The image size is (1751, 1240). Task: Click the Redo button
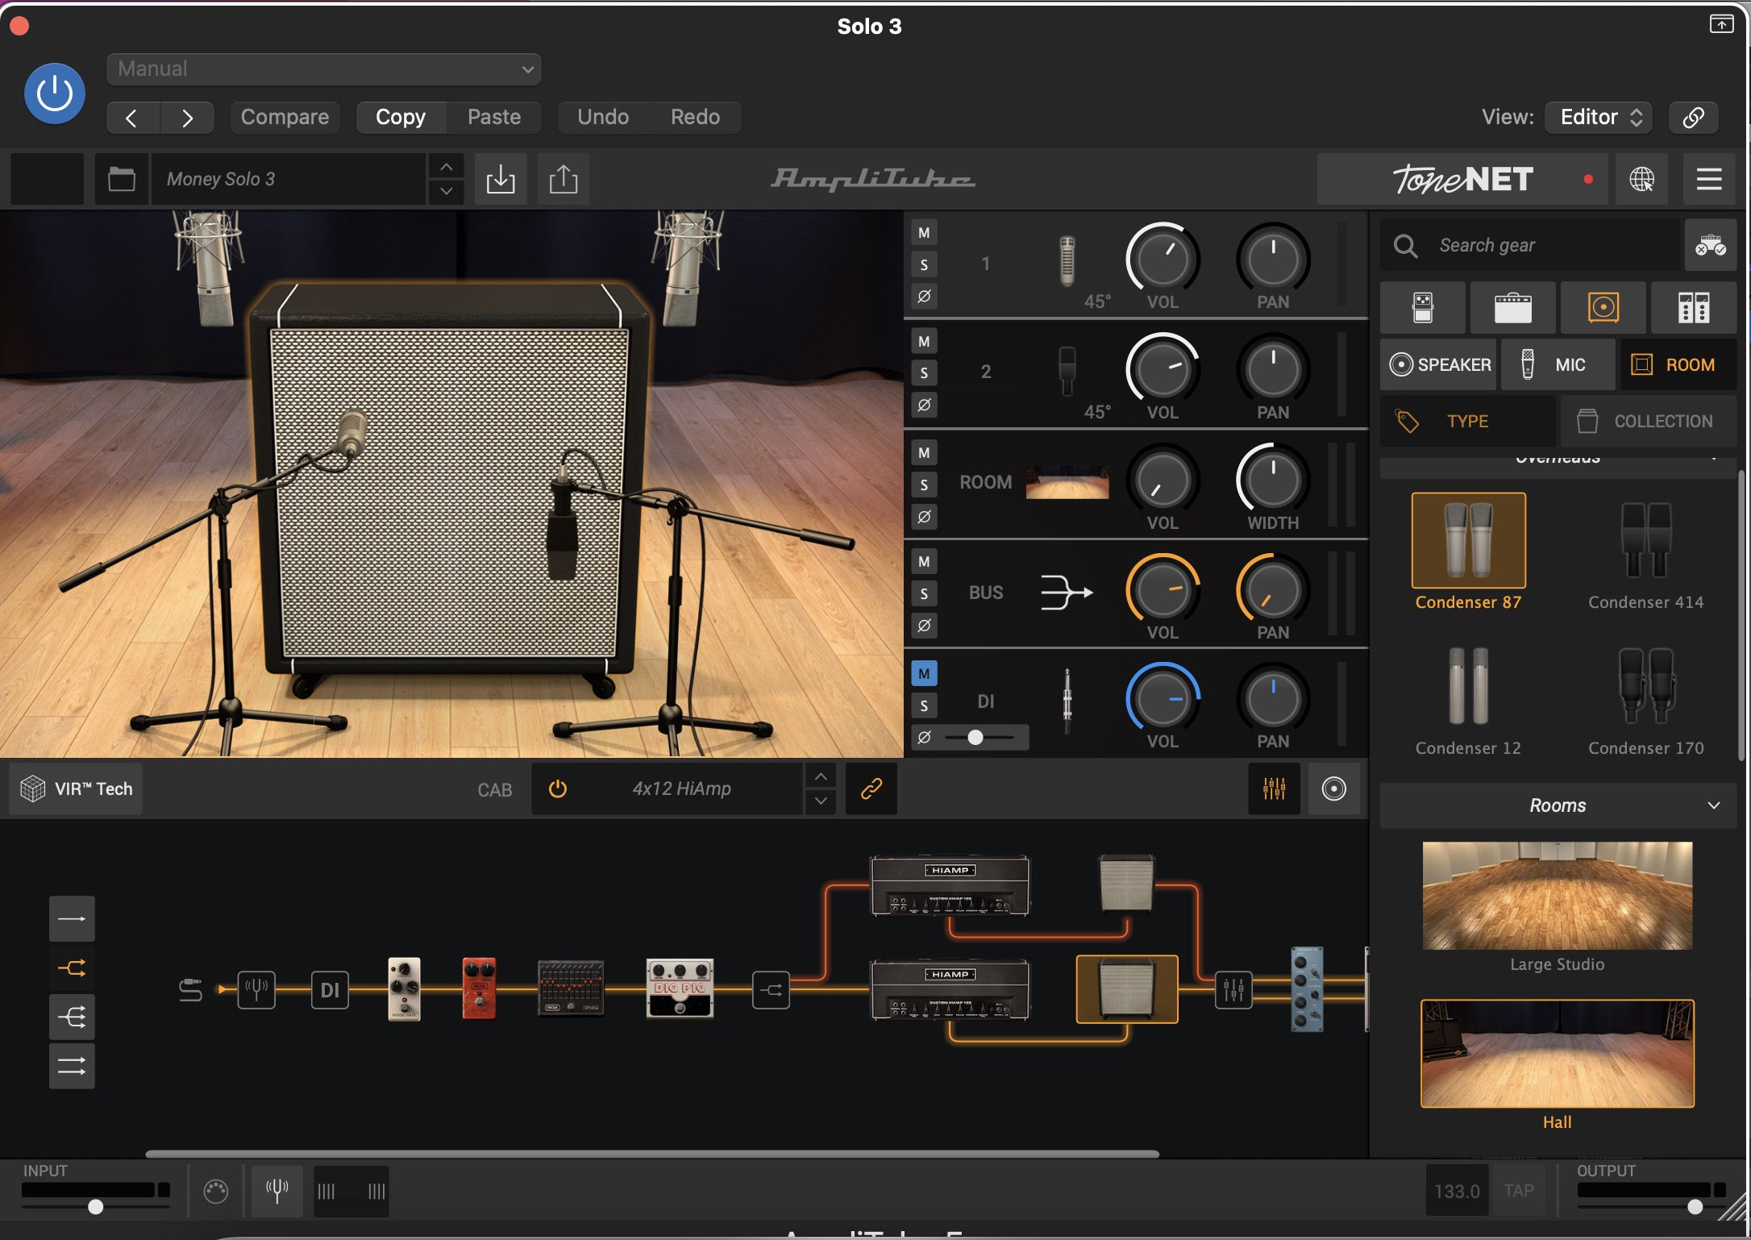[695, 118]
